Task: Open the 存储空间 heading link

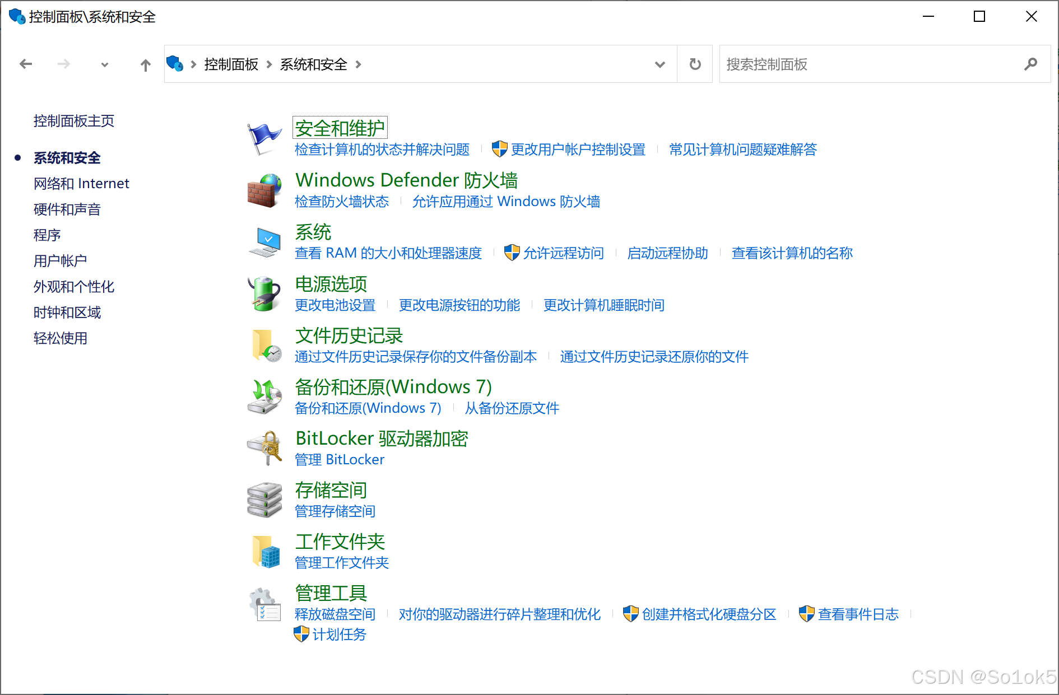Action: (331, 490)
